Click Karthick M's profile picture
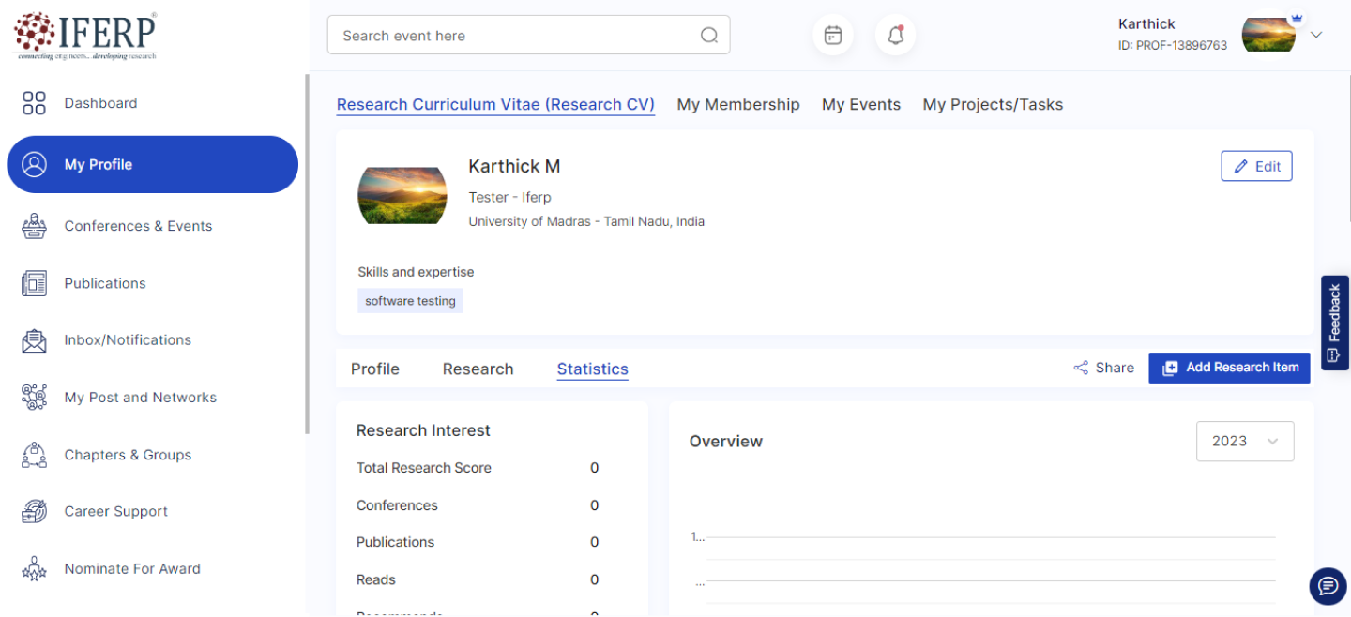Viewport: 1351px width, 617px height. 402,195
